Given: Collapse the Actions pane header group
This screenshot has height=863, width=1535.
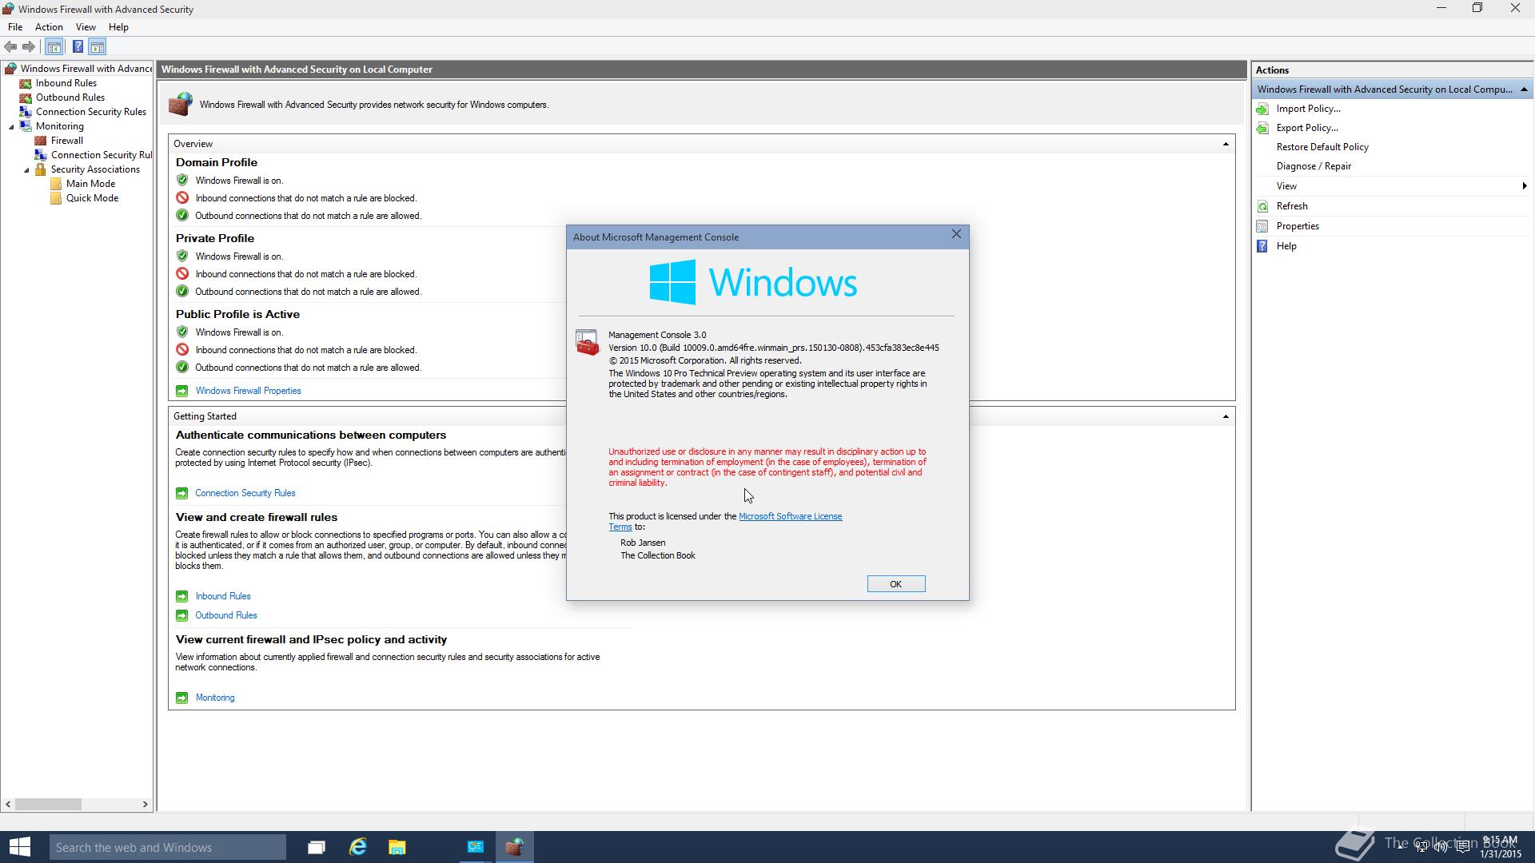Looking at the screenshot, I should [x=1524, y=89].
